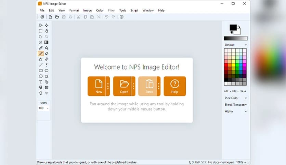Select the magic wand tool
Image resolution: width=286 pixels, height=165 pixels.
coord(41,42)
